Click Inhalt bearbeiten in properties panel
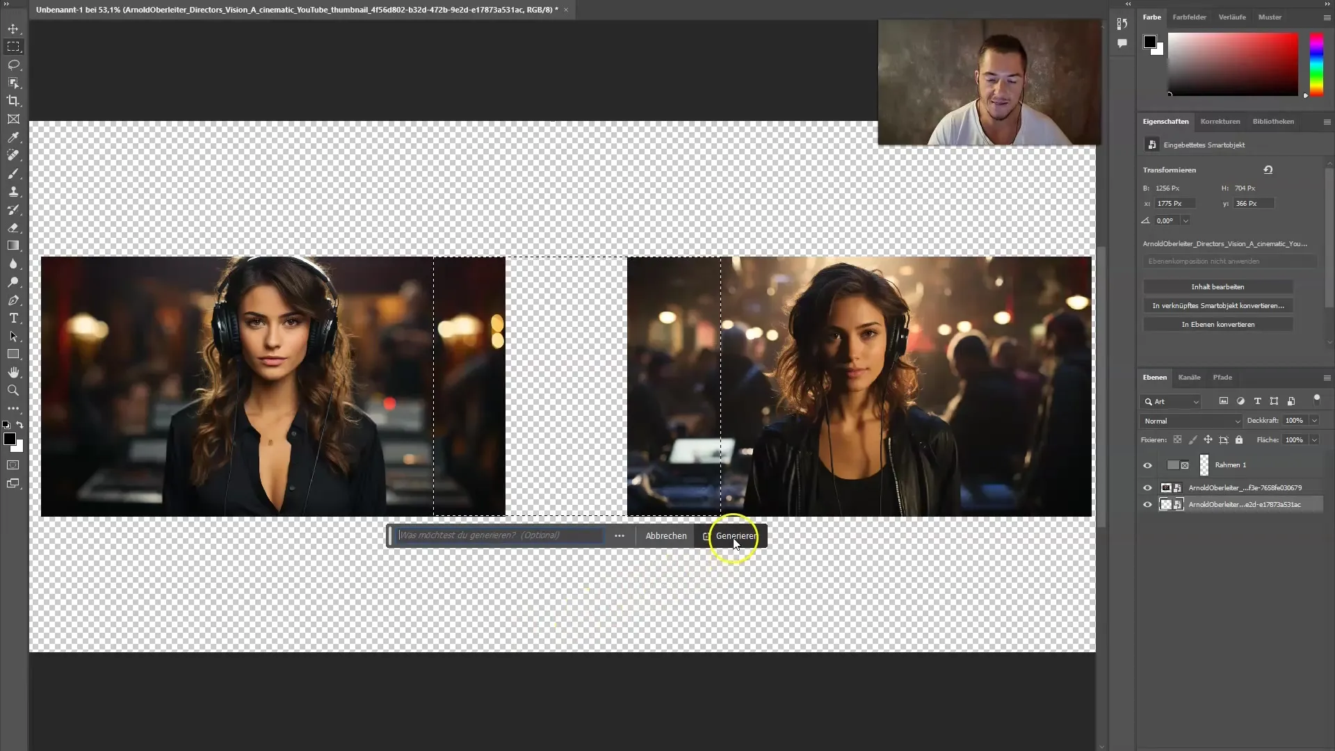Screen dimensions: 1335x751 (1217, 287)
